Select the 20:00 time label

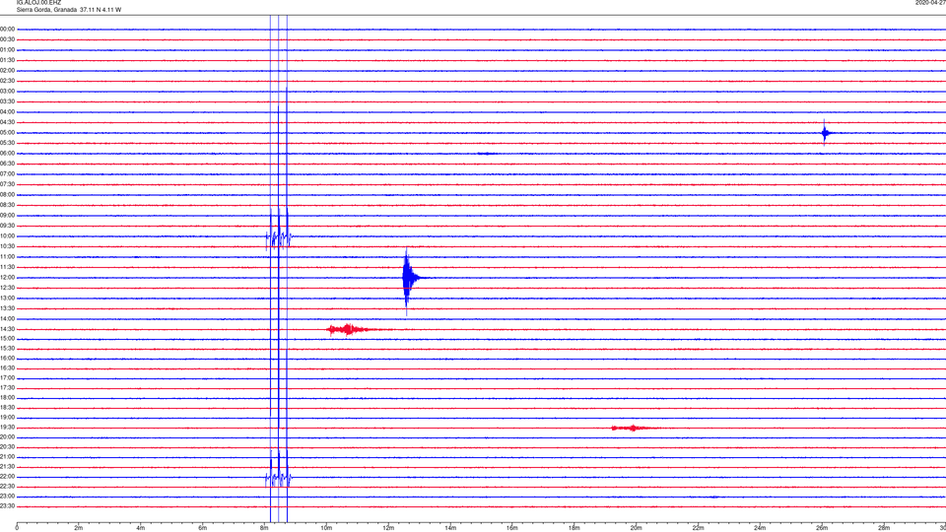(7, 437)
